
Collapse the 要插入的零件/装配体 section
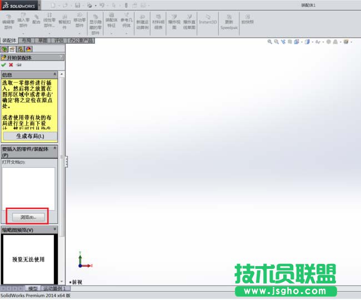[x=55, y=148]
